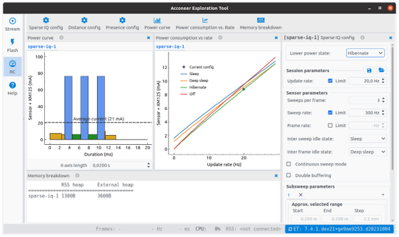399x237 pixels.
Task: Remove subsweep 1 with X icon
Action: tap(301, 195)
